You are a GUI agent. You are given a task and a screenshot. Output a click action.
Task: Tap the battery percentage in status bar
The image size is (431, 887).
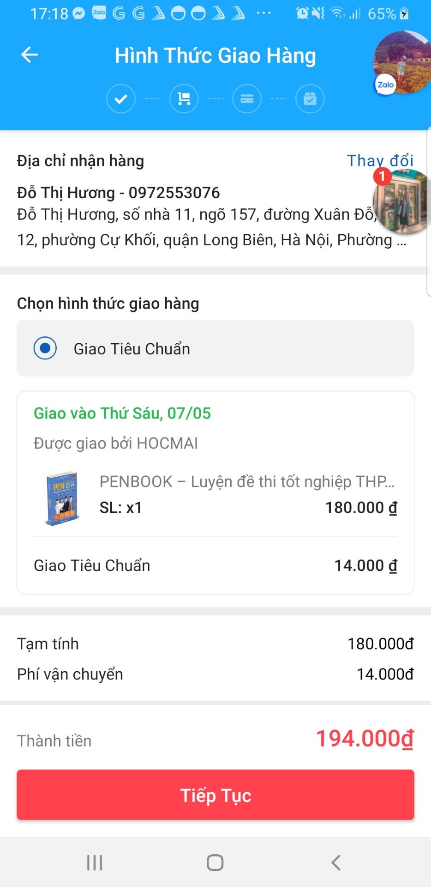pyautogui.click(x=381, y=14)
